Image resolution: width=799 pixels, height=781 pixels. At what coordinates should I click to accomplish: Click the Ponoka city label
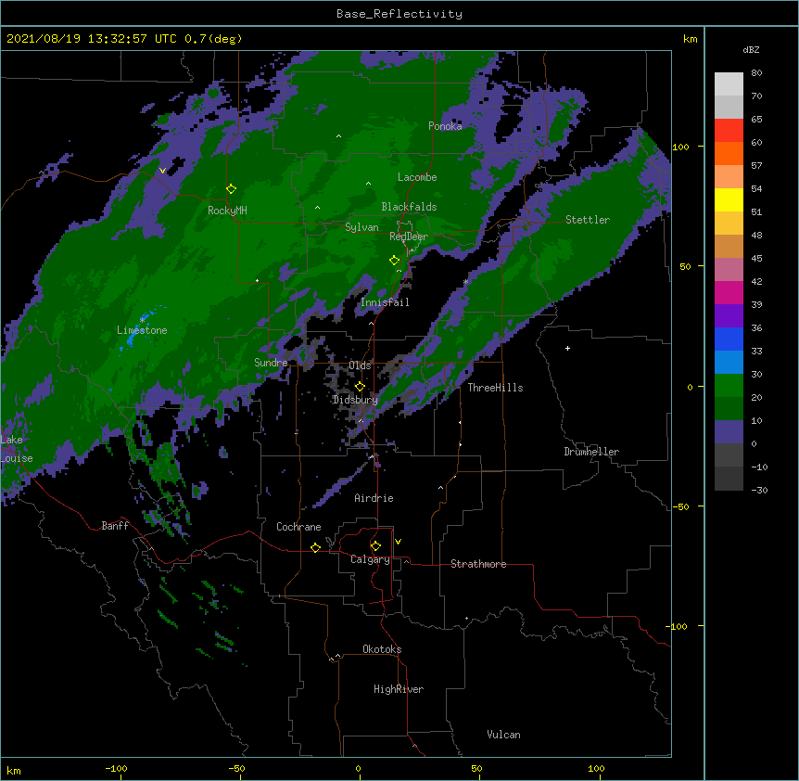pyautogui.click(x=445, y=126)
